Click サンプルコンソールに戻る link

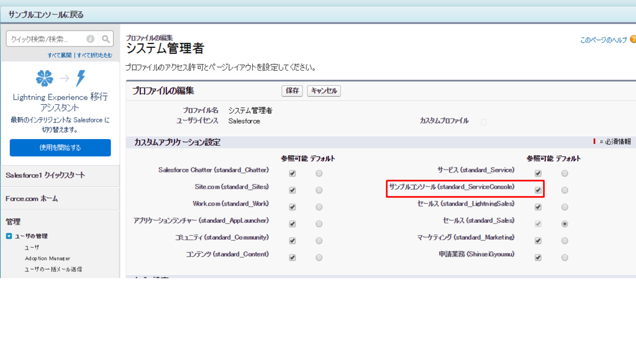point(46,15)
